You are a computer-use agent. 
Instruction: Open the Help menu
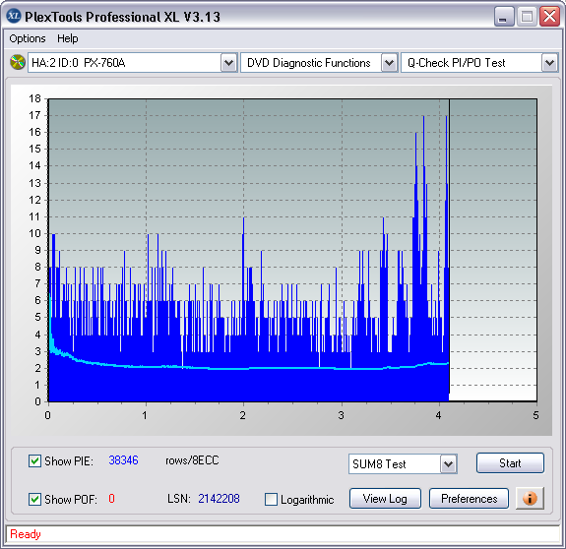(x=68, y=38)
